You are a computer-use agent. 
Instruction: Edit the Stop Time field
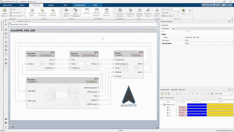[x=175, y=9]
